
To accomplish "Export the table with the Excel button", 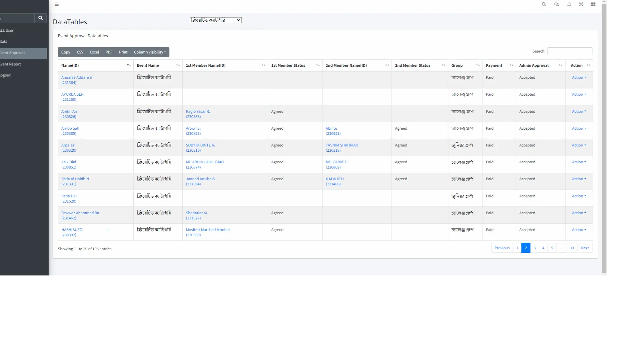I will [94, 52].
